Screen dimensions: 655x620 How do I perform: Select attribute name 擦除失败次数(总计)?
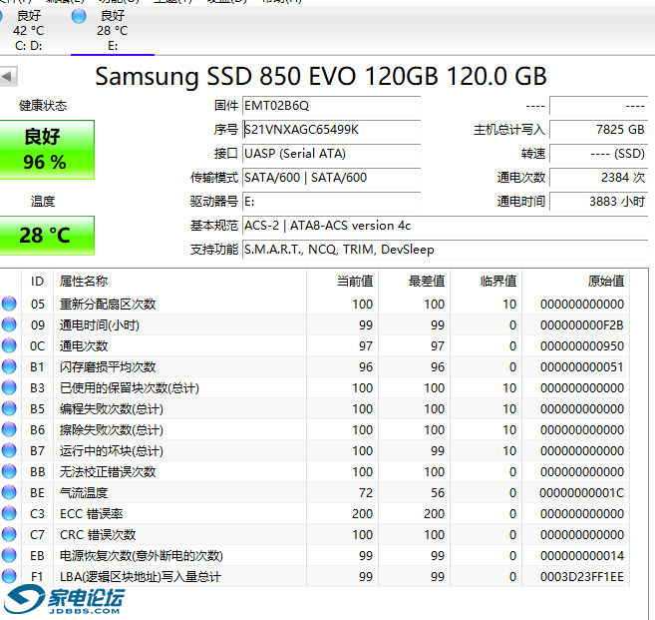click(111, 429)
